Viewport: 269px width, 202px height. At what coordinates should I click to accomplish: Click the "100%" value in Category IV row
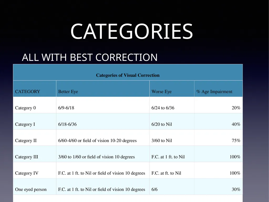(235, 173)
